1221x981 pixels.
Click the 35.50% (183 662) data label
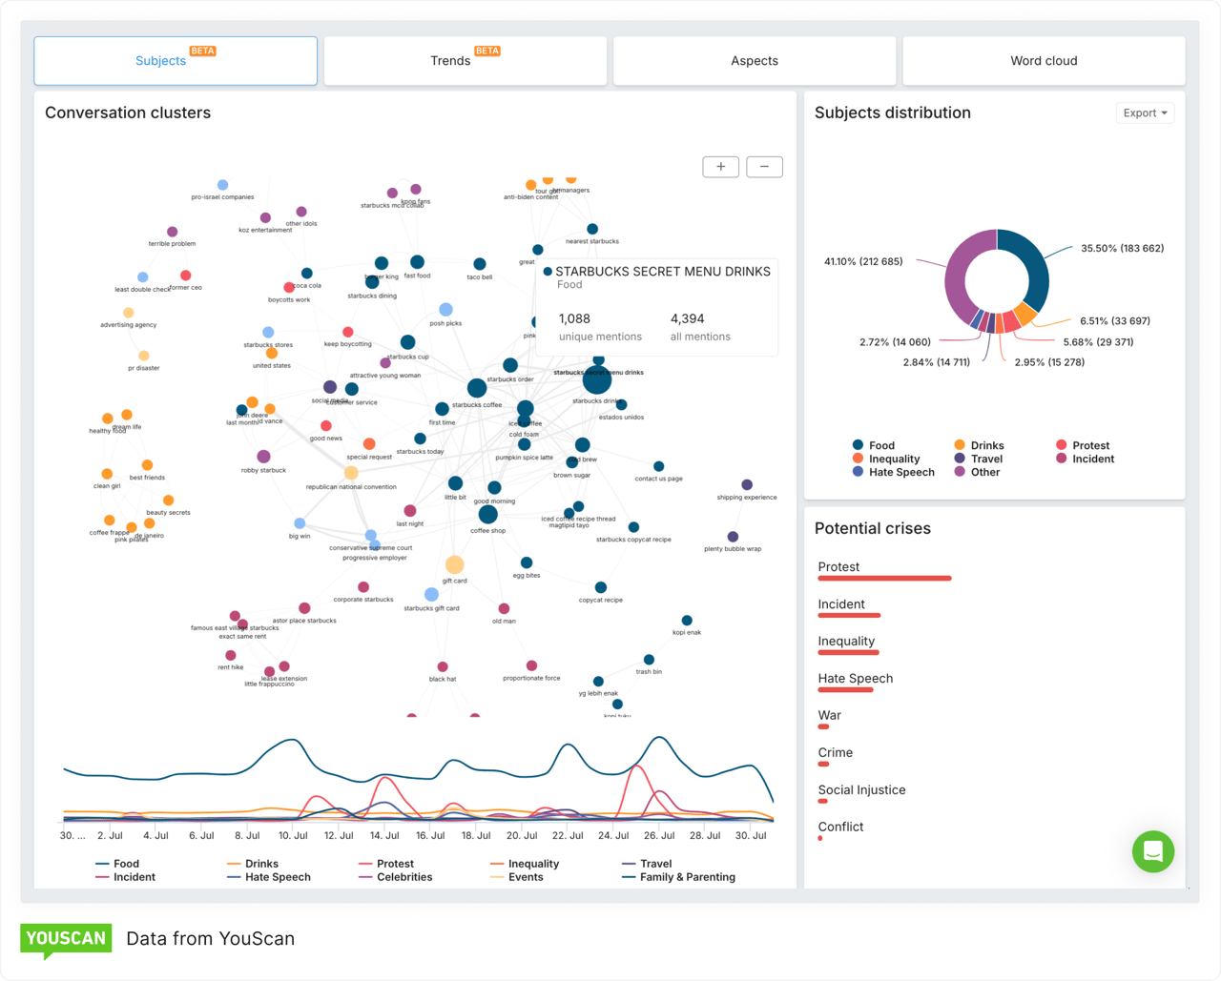click(1122, 248)
